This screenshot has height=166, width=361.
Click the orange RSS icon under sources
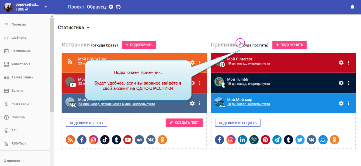(71, 140)
